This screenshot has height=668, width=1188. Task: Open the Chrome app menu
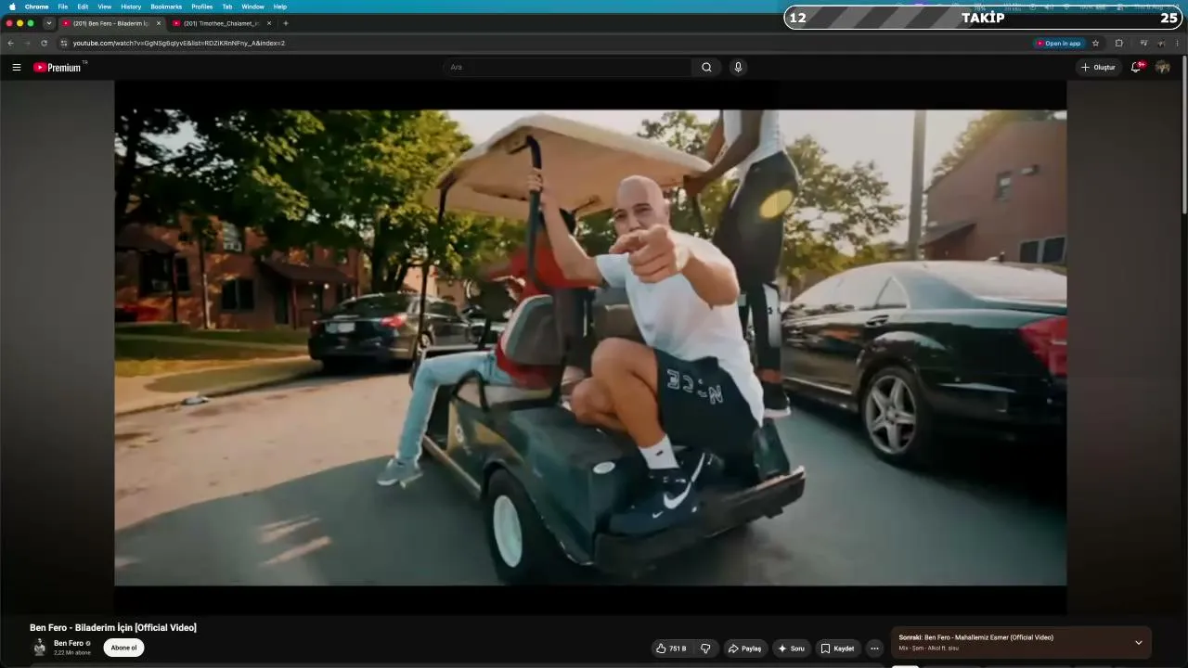coord(37,6)
